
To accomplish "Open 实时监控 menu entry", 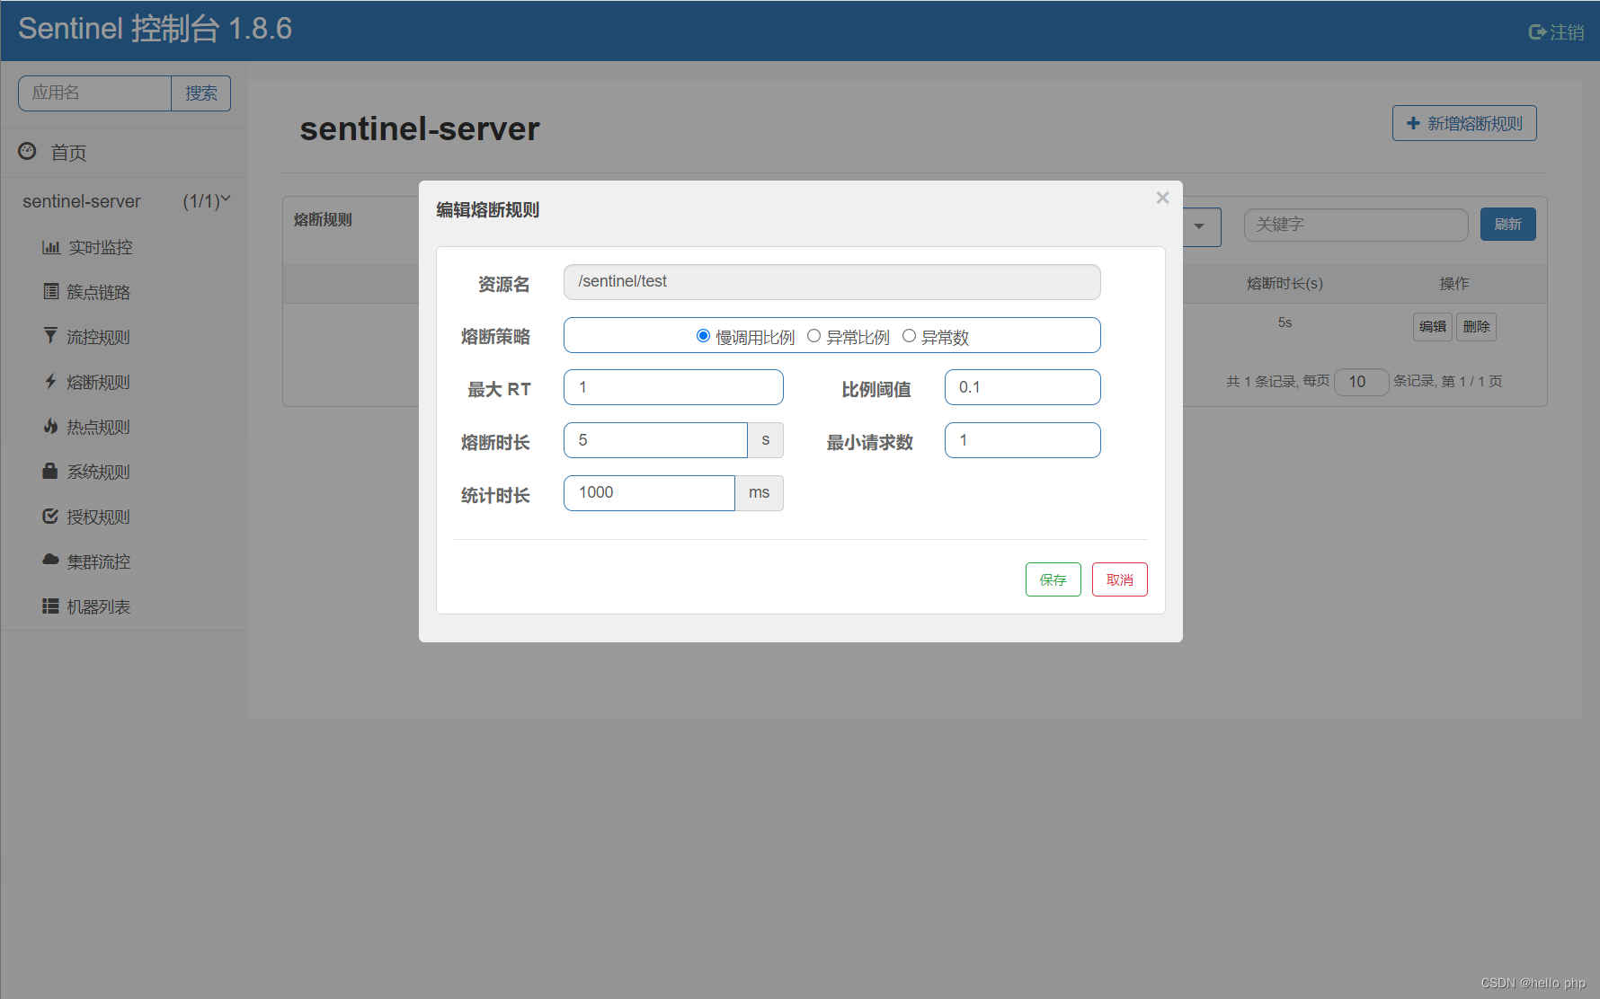I will [101, 247].
